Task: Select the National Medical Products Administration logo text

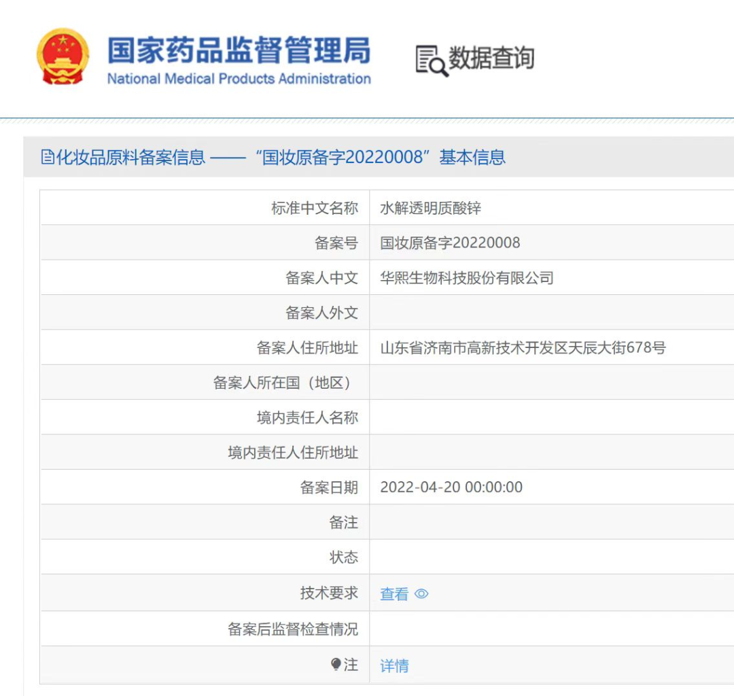Action: click(x=238, y=79)
